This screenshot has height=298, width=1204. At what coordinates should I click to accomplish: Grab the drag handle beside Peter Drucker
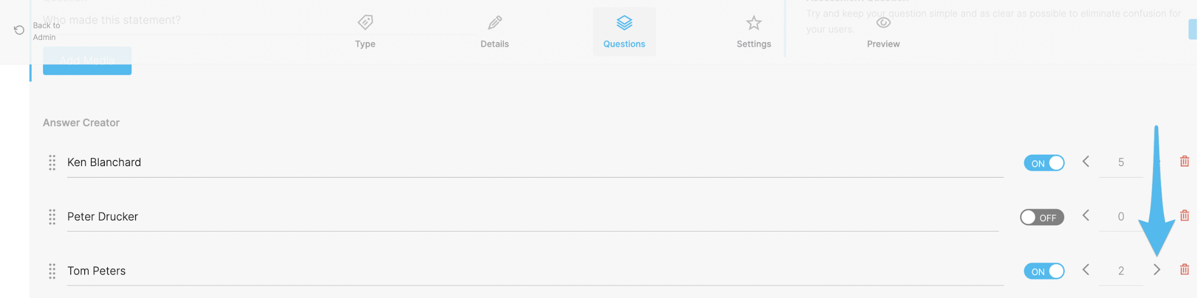[x=52, y=216]
